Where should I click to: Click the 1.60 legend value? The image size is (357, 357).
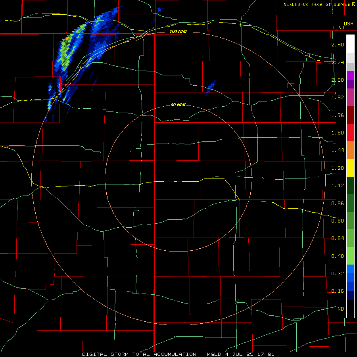338,133
